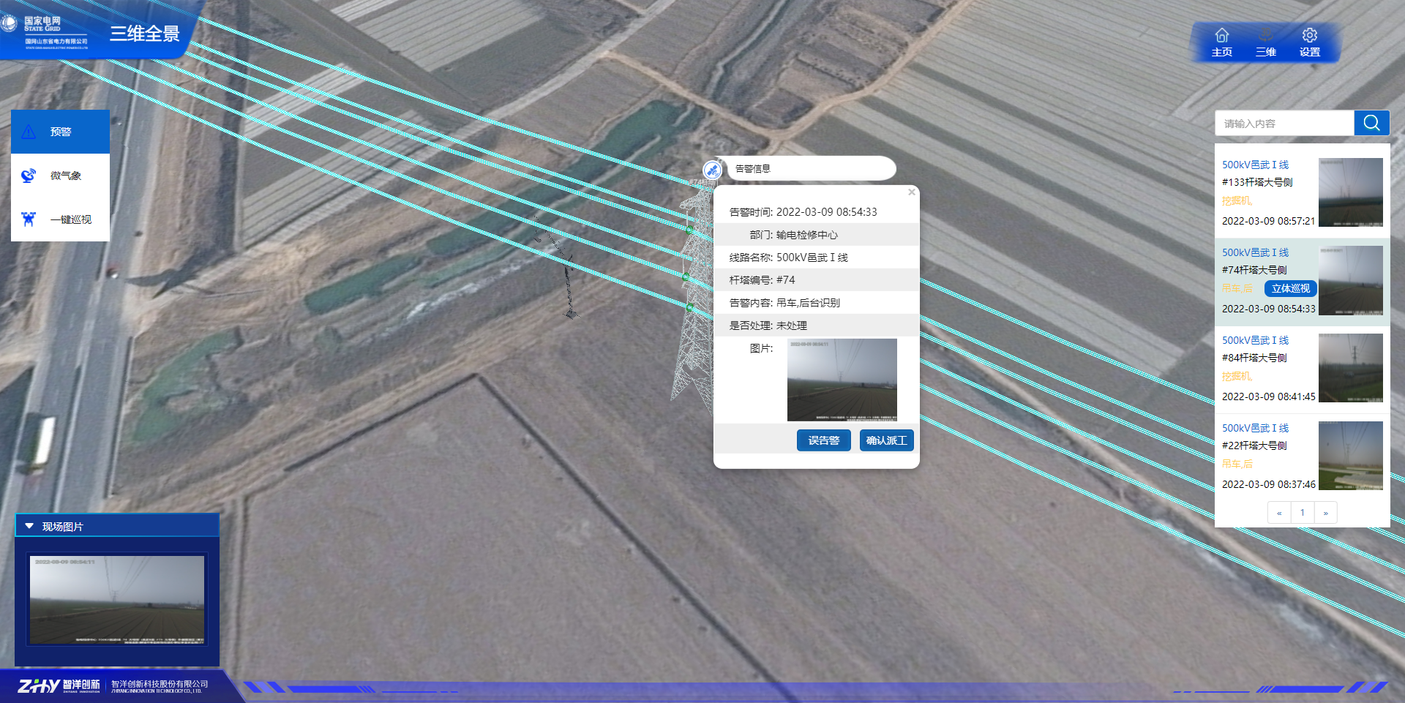The height and width of the screenshot is (703, 1405).
Task: Open the #84杆塔大号侧 alarm entry
Action: pyautogui.click(x=1254, y=358)
